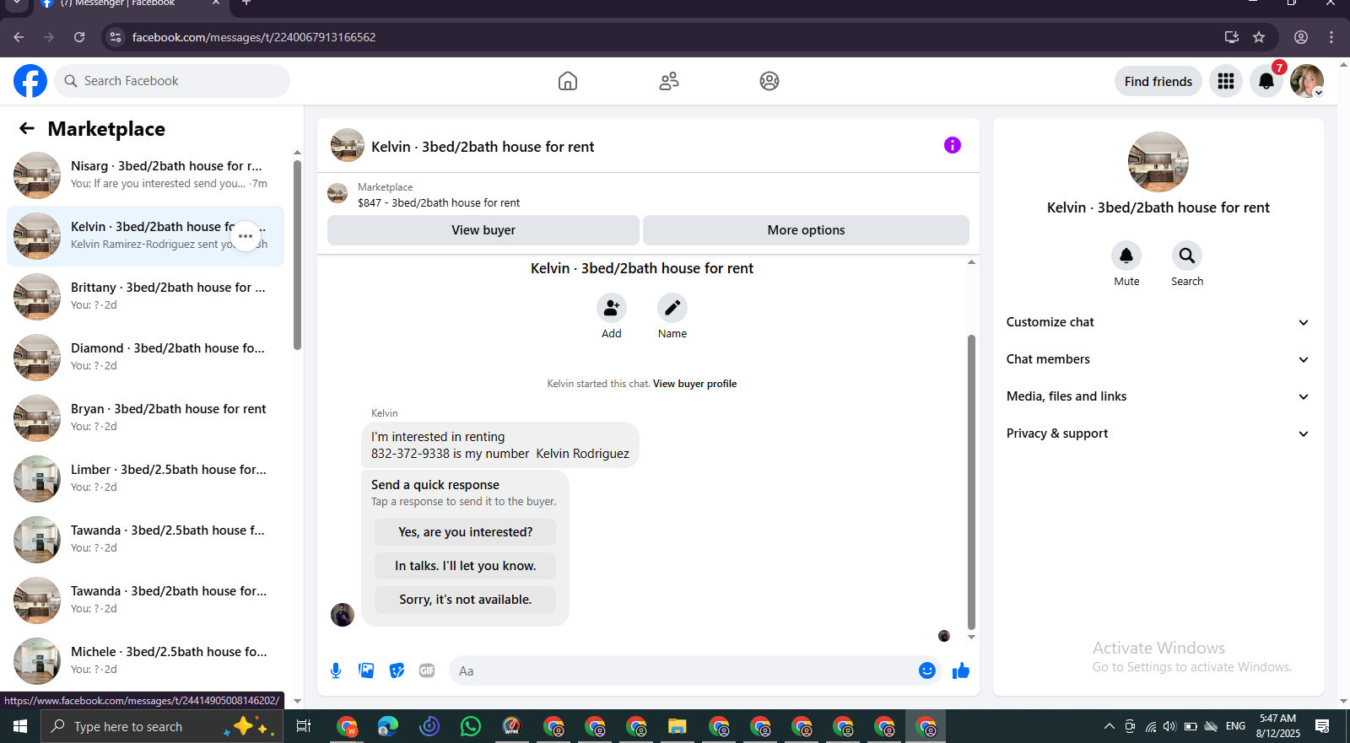Expand the Customize chat section
1350x743 pixels.
click(x=1158, y=322)
